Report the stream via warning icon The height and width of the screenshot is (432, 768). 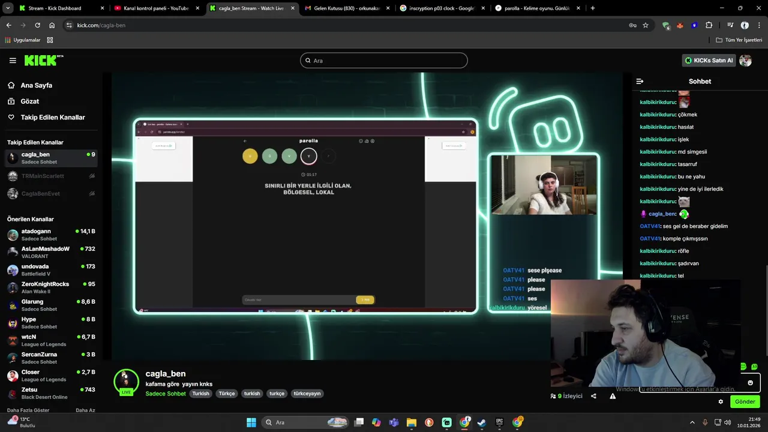click(x=613, y=396)
